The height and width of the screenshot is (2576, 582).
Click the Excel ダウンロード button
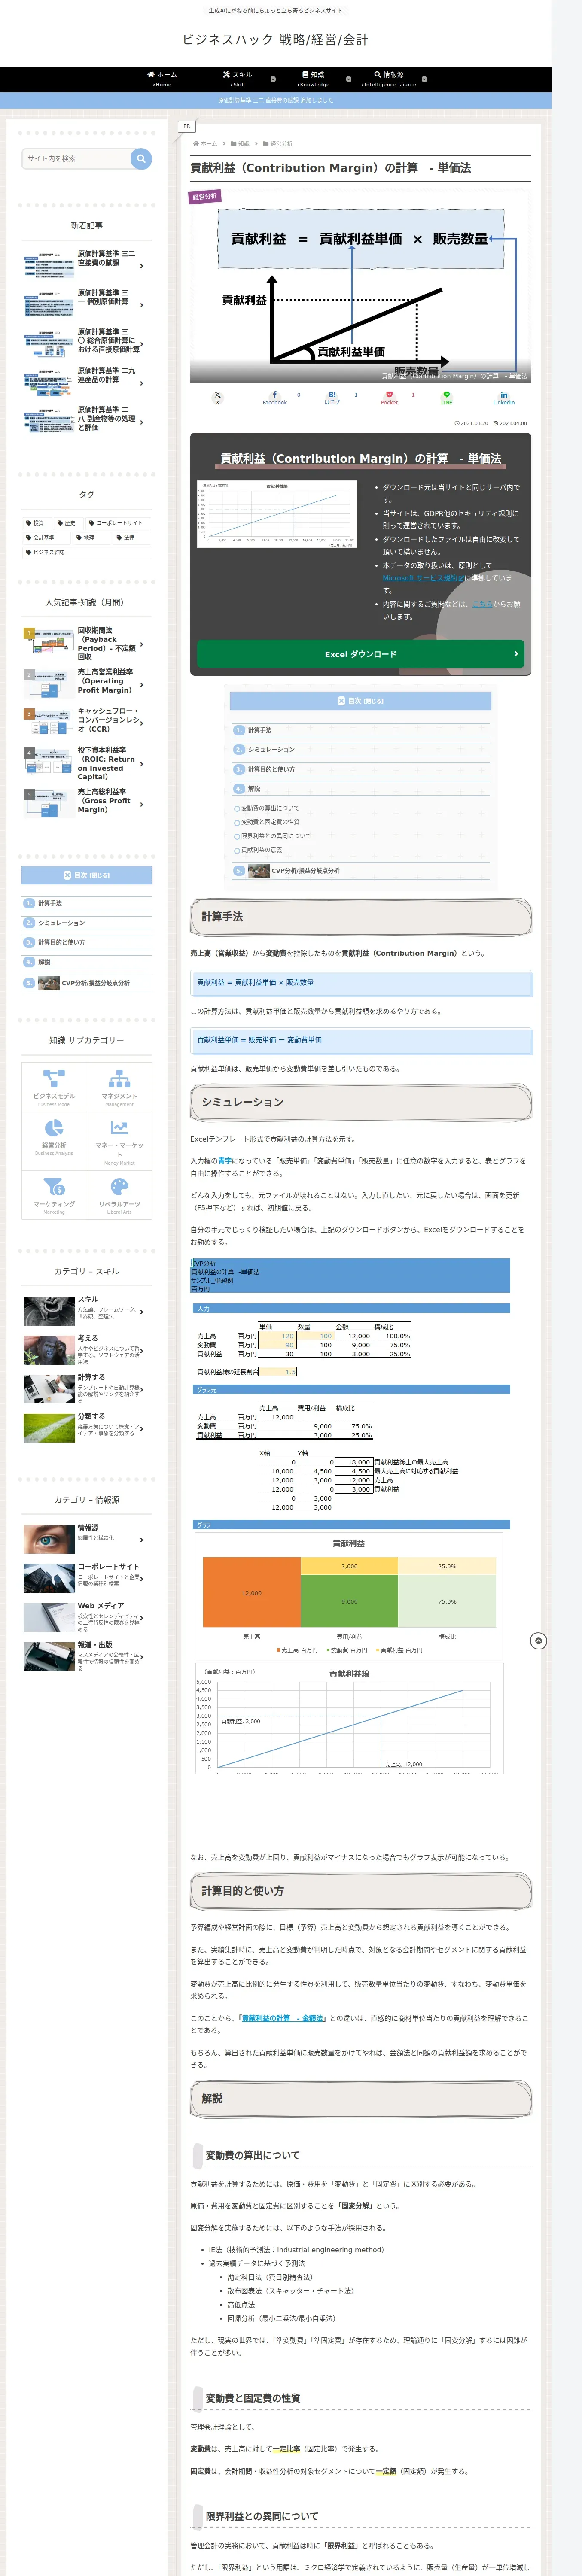360,654
